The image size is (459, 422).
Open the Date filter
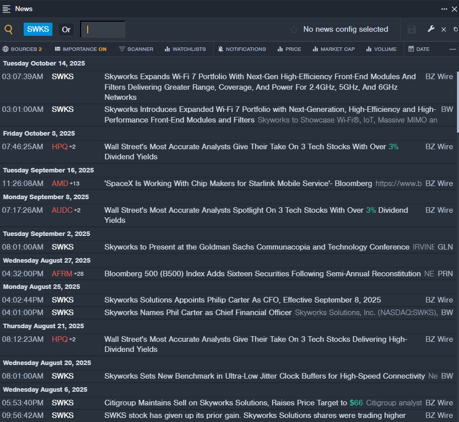tap(419, 49)
